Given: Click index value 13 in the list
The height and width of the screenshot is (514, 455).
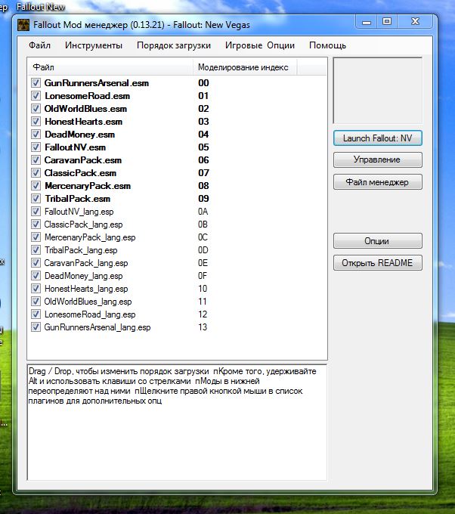Looking at the screenshot, I should (x=203, y=327).
